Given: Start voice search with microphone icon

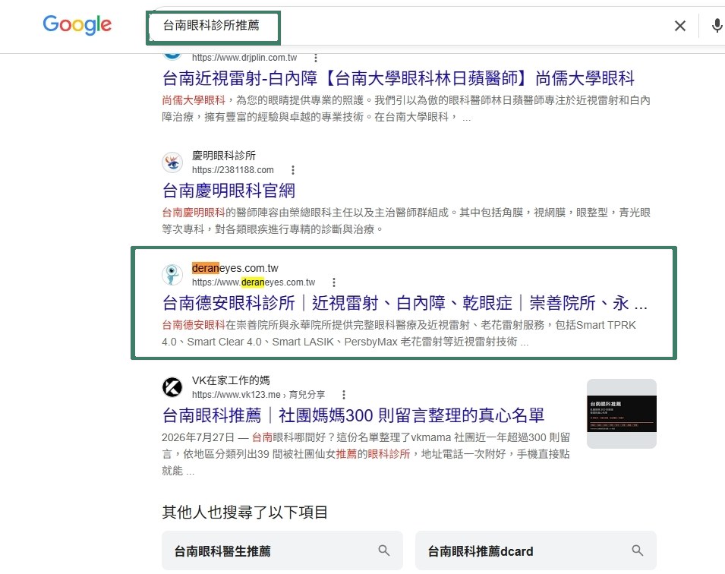Looking at the screenshot, I should 717,26.
